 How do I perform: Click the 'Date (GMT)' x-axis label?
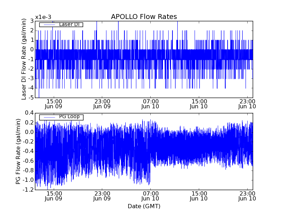point(144,206)
